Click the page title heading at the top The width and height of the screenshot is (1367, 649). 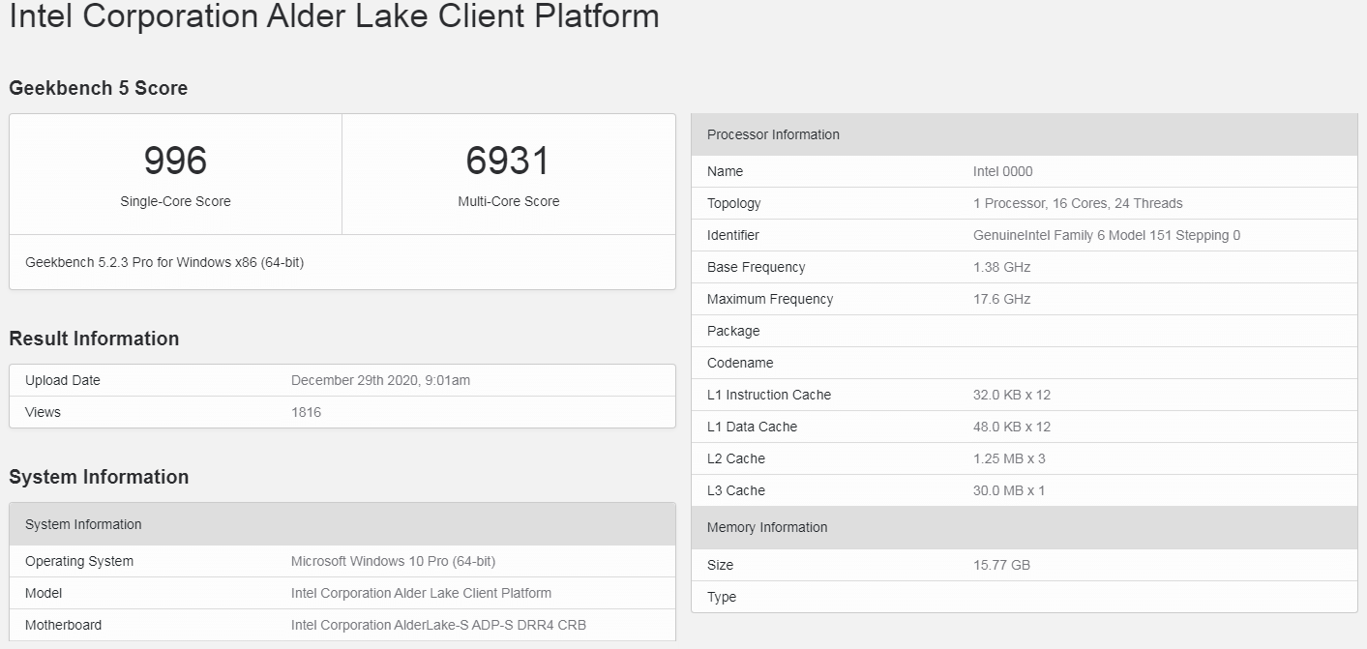point(334,16)
